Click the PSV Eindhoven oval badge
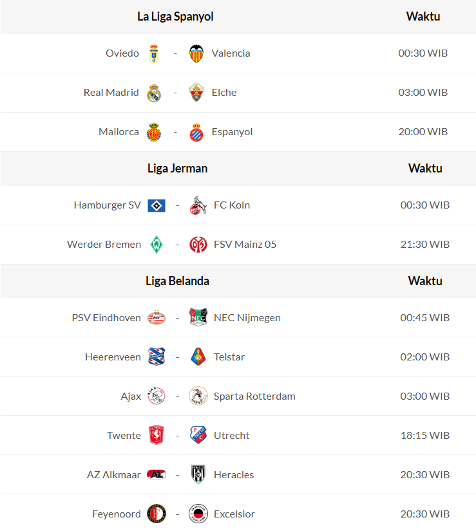 156,318
